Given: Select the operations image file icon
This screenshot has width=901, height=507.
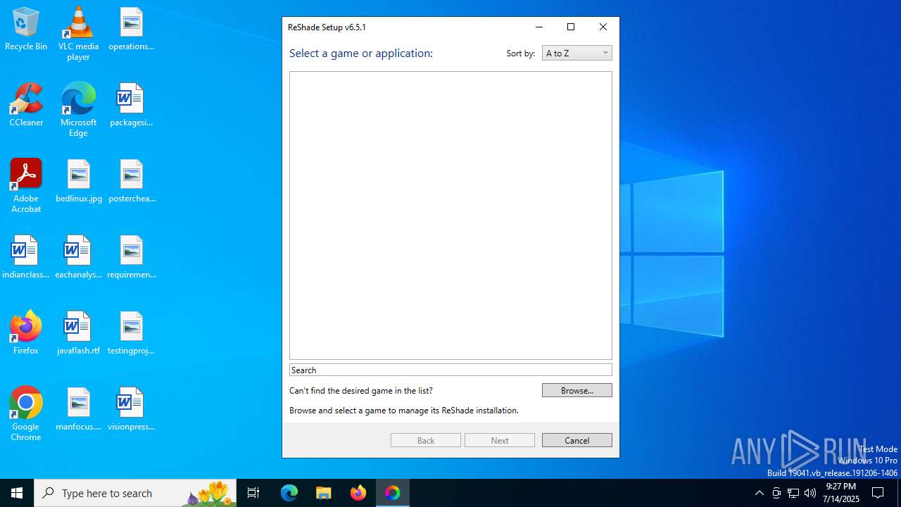Looking at the screenshot, I should (132, 30).
